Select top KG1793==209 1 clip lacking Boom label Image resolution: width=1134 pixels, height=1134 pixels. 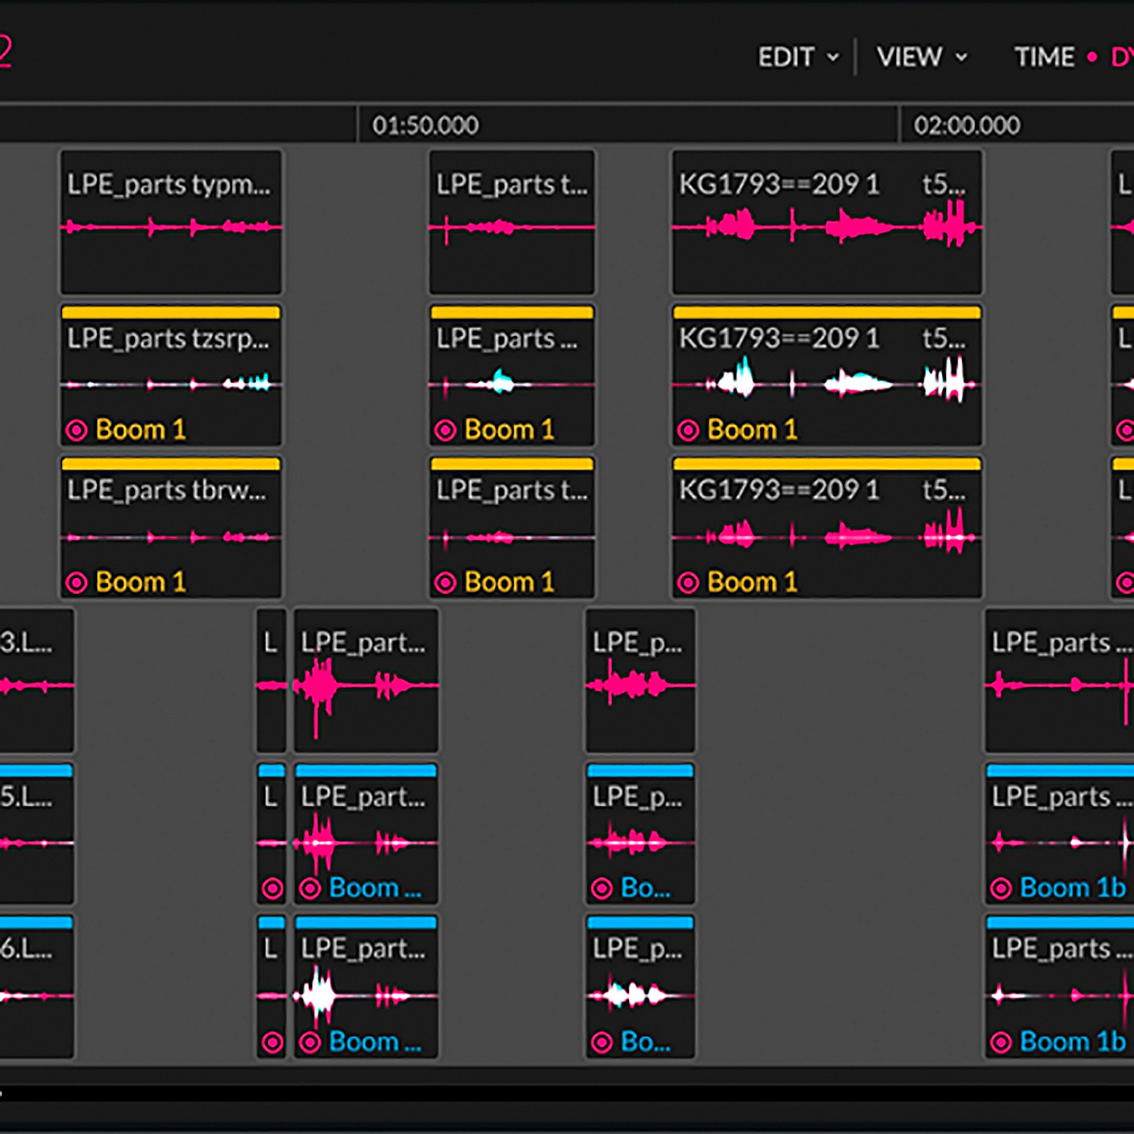point(827,222)
